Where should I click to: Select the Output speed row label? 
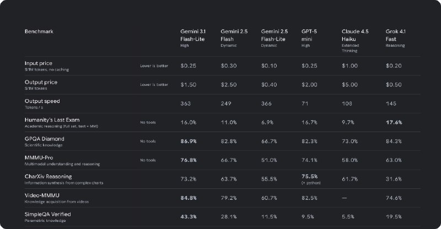42,101
